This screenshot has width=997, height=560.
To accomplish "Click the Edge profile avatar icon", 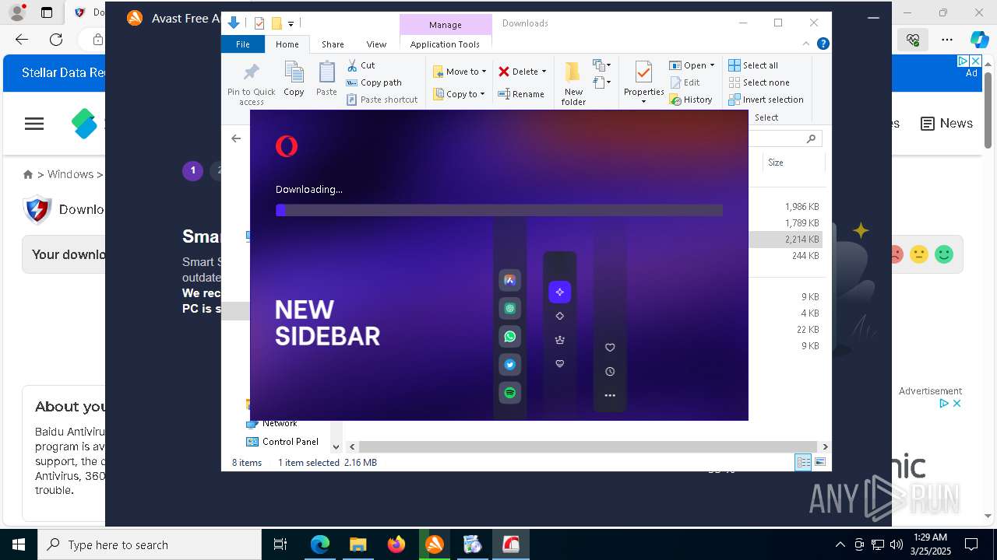I will 17,12.
